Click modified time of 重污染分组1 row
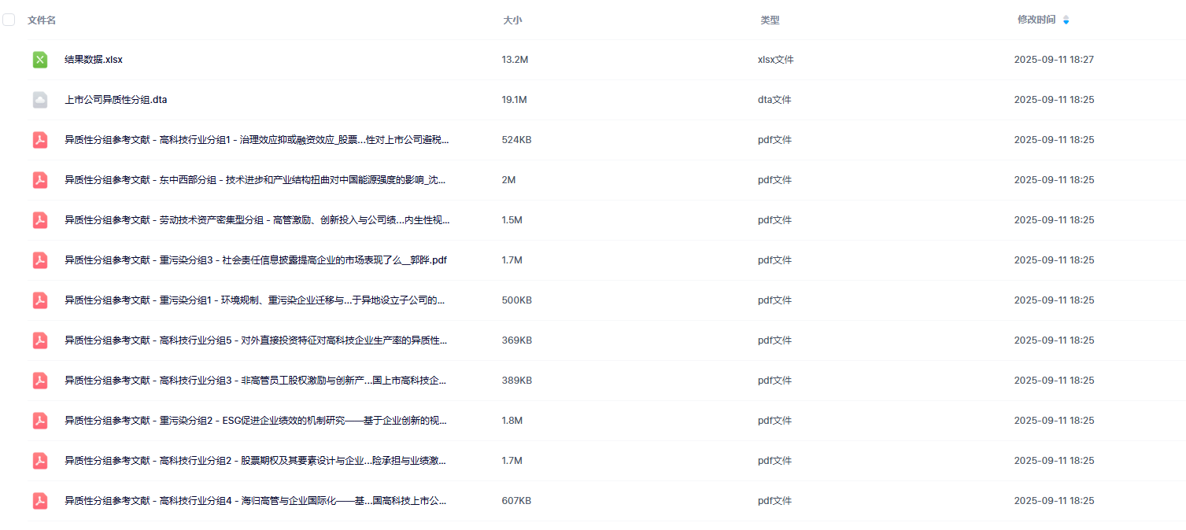1186x530 pixels. coord(1054,300)
